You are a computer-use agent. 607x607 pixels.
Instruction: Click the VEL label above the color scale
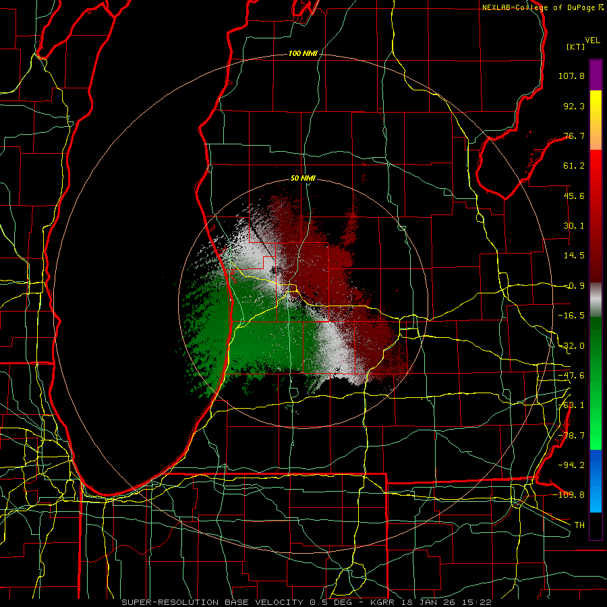point(592,40)
